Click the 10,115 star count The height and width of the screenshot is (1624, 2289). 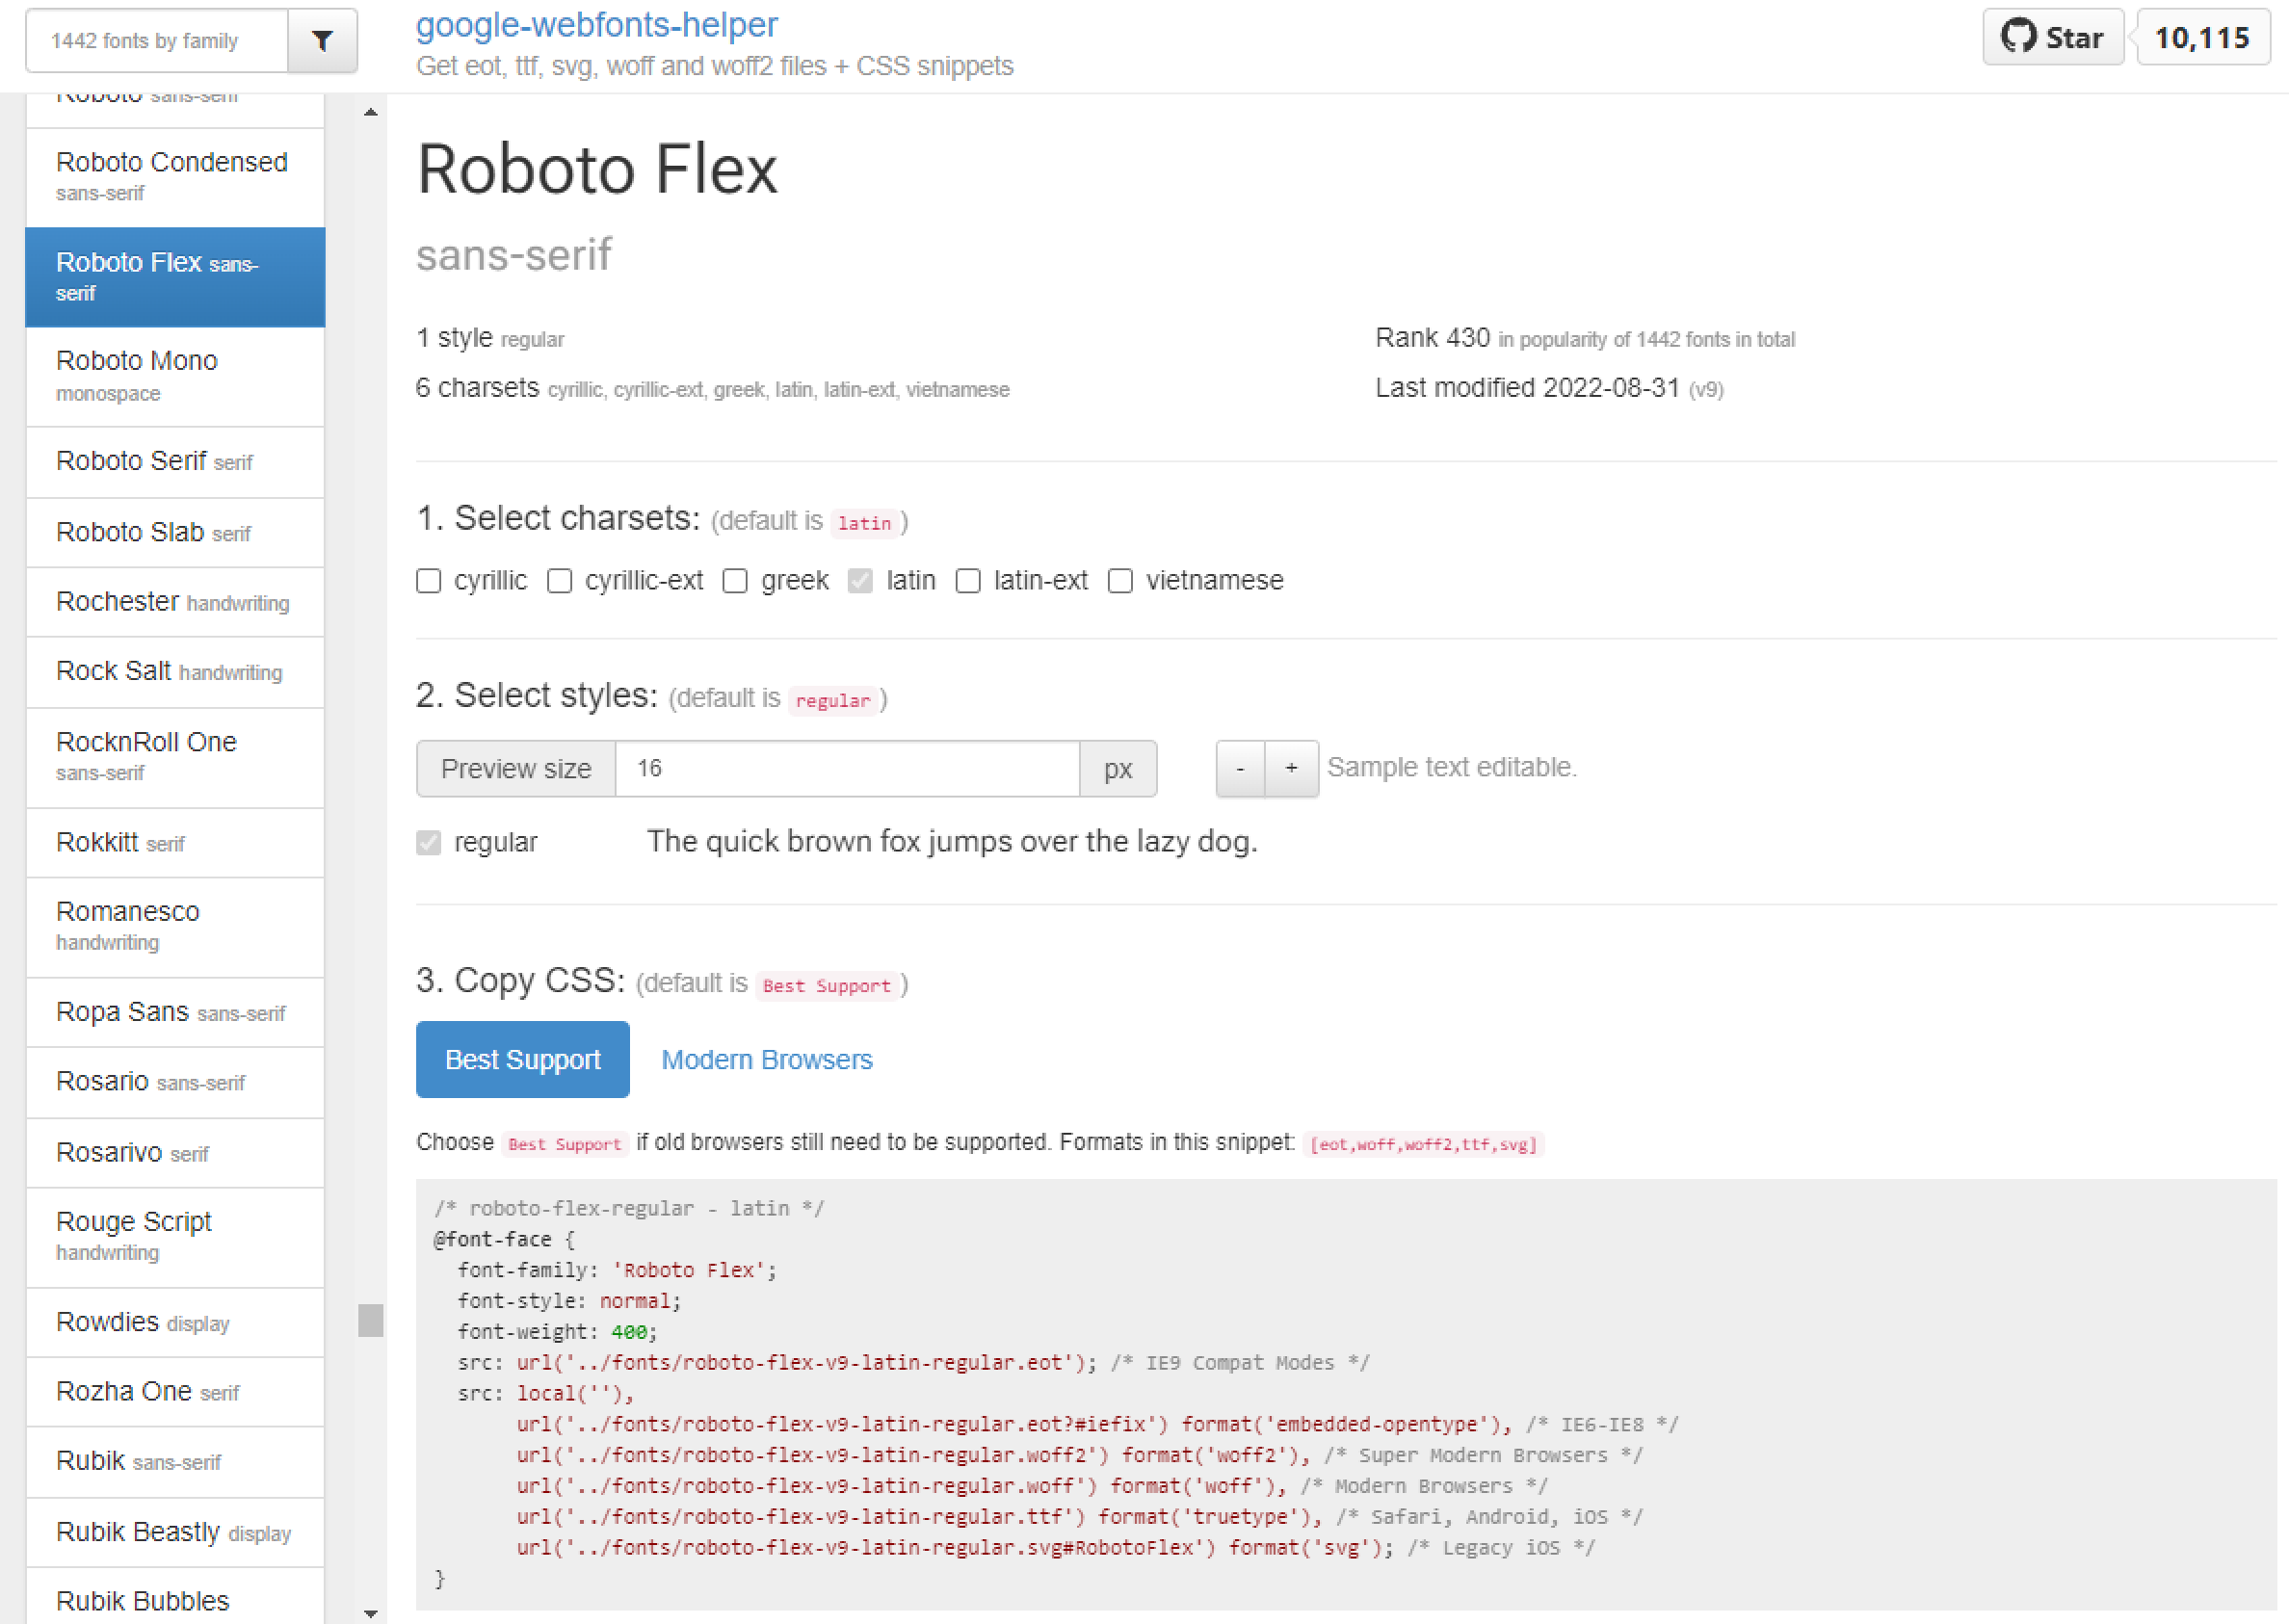pos(2201,38)
